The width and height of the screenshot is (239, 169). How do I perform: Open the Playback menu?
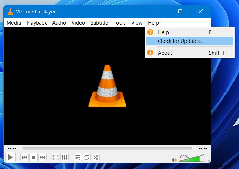[37, 23]
